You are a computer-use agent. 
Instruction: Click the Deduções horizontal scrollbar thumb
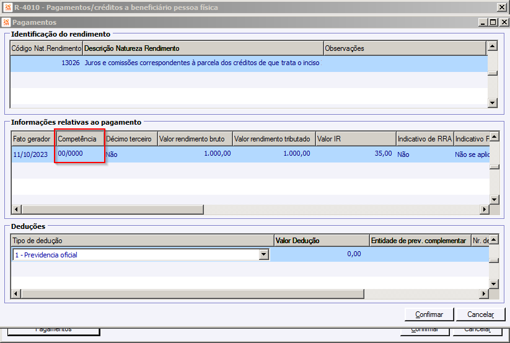tap(192, 294)
